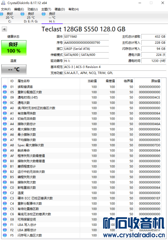Click the previous disk arrow button
Image resolution: width=168 pixels, height=240 pixels.
(4, 29)
